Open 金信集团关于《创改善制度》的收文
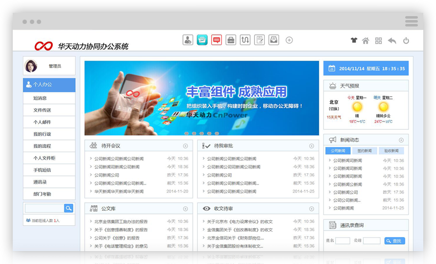436x264 pixels. tap(240, 230)
